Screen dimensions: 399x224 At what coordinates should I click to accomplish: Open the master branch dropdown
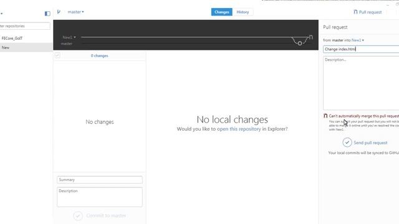click(75, 12)
